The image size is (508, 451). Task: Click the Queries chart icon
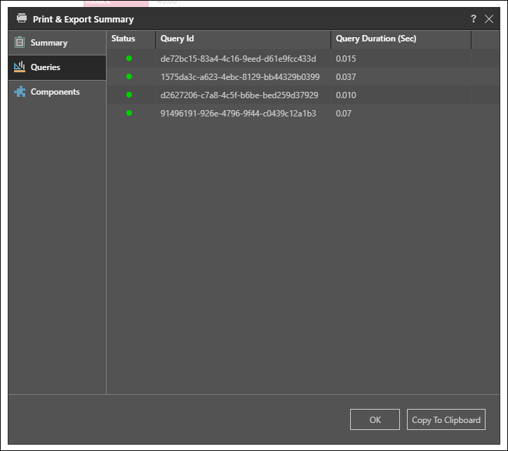point(20,67)
